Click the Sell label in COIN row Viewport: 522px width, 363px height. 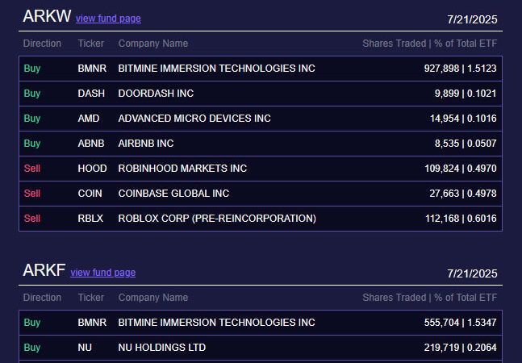tap(32, 194)
